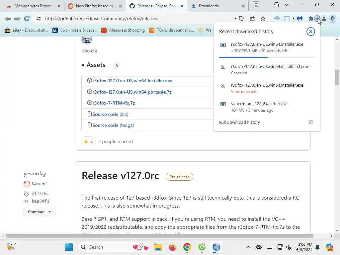Viewport: 340px width, 255px height.
Task: Open theme shirt icon in title bar
Action: click(x=277, y=5)
